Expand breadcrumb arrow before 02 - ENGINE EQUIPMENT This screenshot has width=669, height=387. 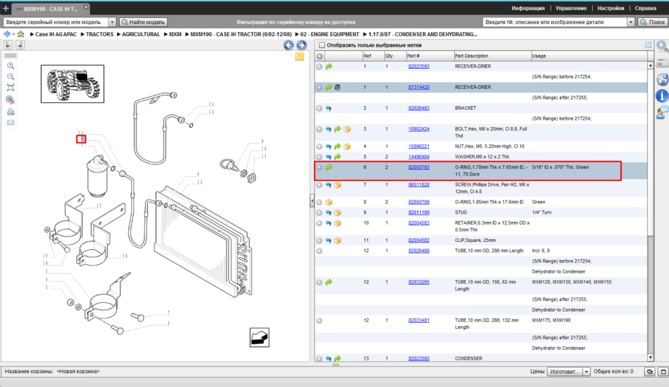297,34
